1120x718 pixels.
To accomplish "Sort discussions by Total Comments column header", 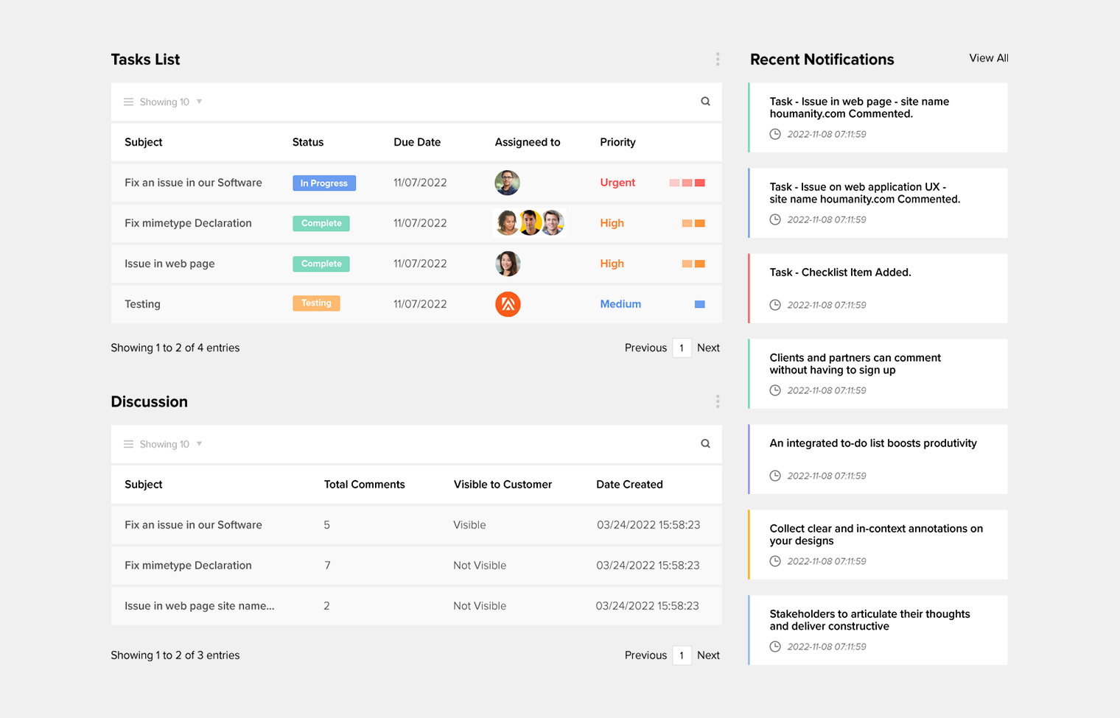I will click(x=364, y=485).
